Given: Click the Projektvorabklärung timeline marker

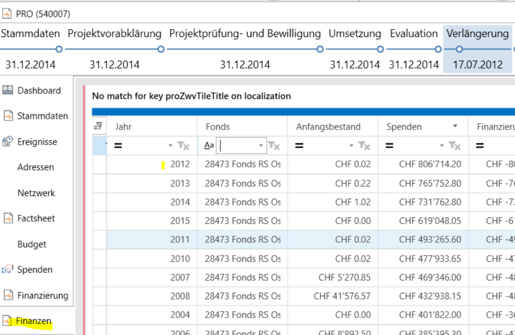Looking at the screenshot, I should coord(161,49).
